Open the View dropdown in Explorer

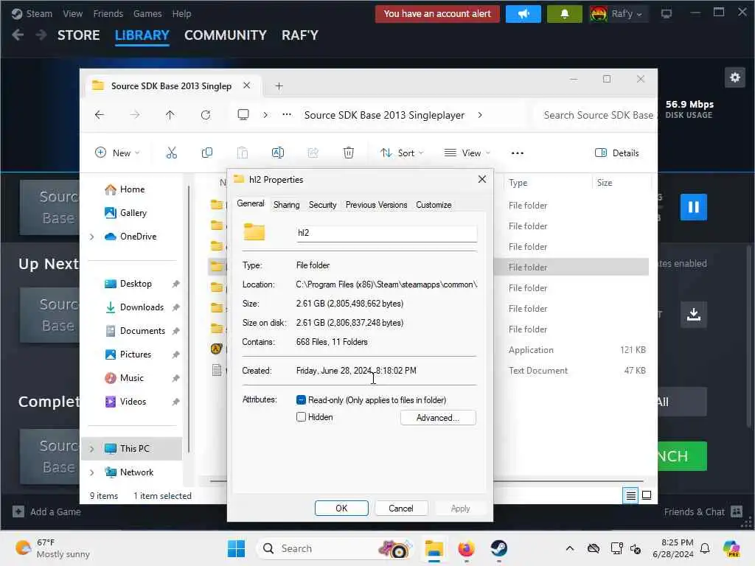tap(467, 153)
